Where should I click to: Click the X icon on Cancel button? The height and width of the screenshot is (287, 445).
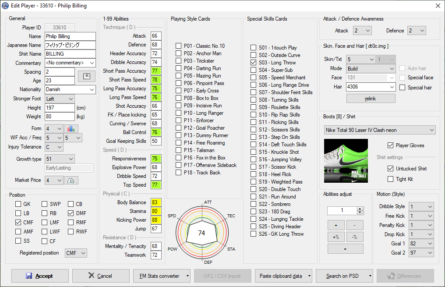click(x=91, y=275)
